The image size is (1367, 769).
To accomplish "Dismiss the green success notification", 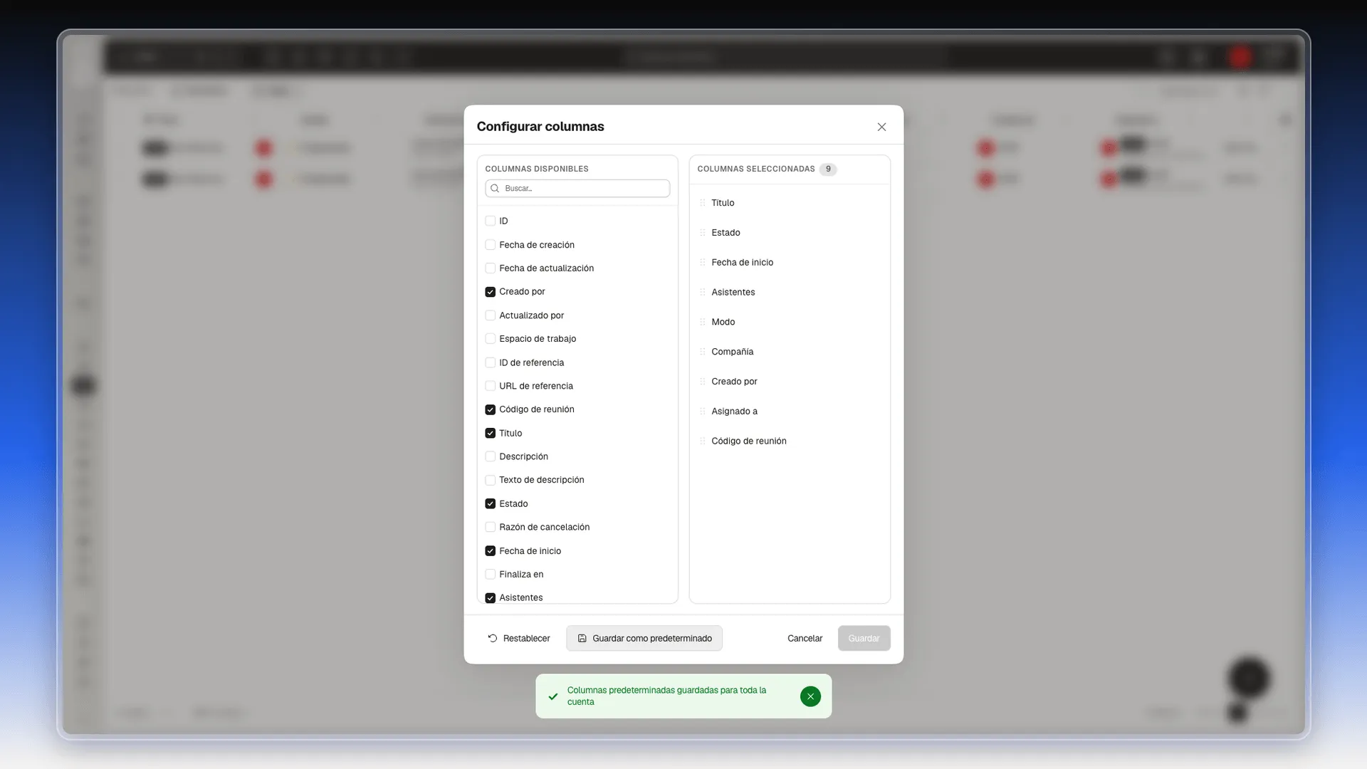I will coord(810,696).
